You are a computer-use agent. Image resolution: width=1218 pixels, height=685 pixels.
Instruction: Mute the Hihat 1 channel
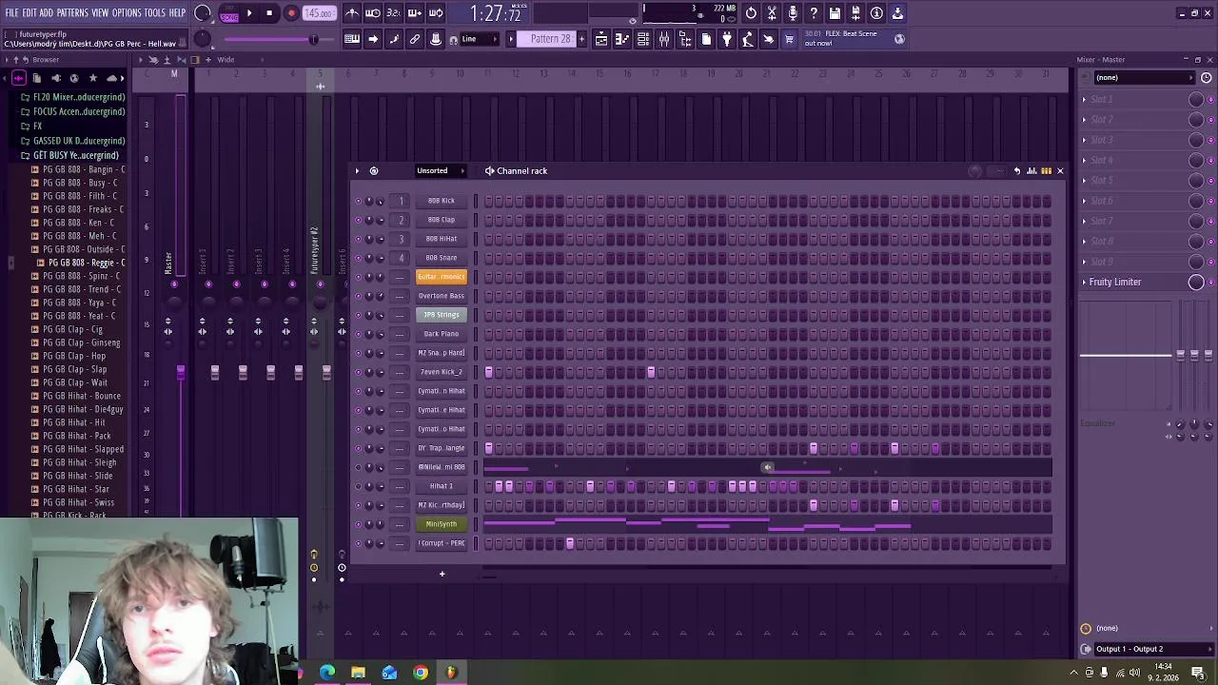[x=358, y=486]
